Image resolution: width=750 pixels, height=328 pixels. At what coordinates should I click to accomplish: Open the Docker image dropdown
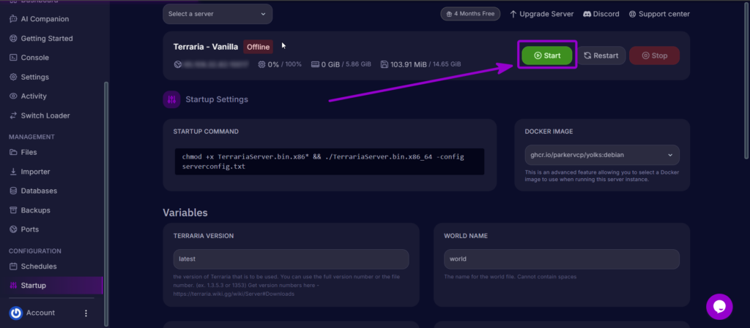click(x=602, y=155)
